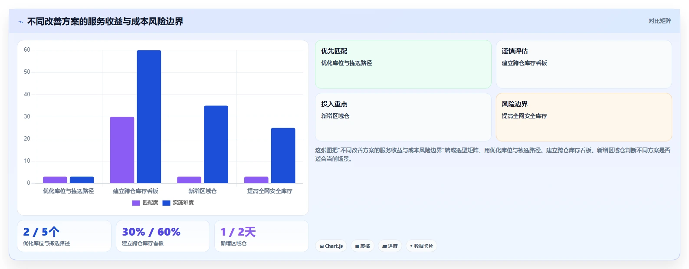The width and height of the screenshot is (689, 269).
Task: Click the 实施难度 bar for 优化库位与拣选路径
Action: coord(82,180)
